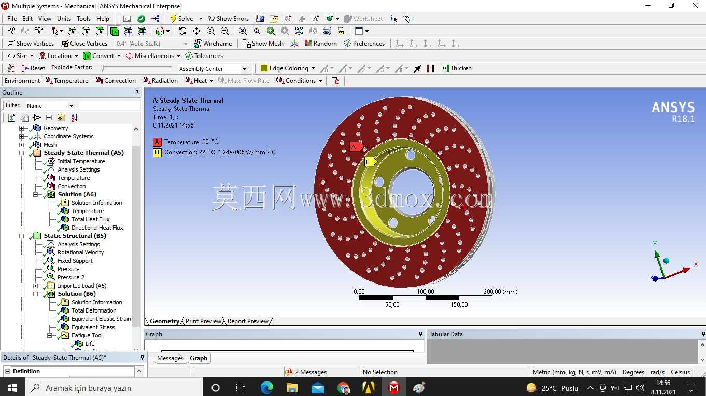Pin the Outline panel with pushpin
The image size is (706, 396).
point(137,93)
